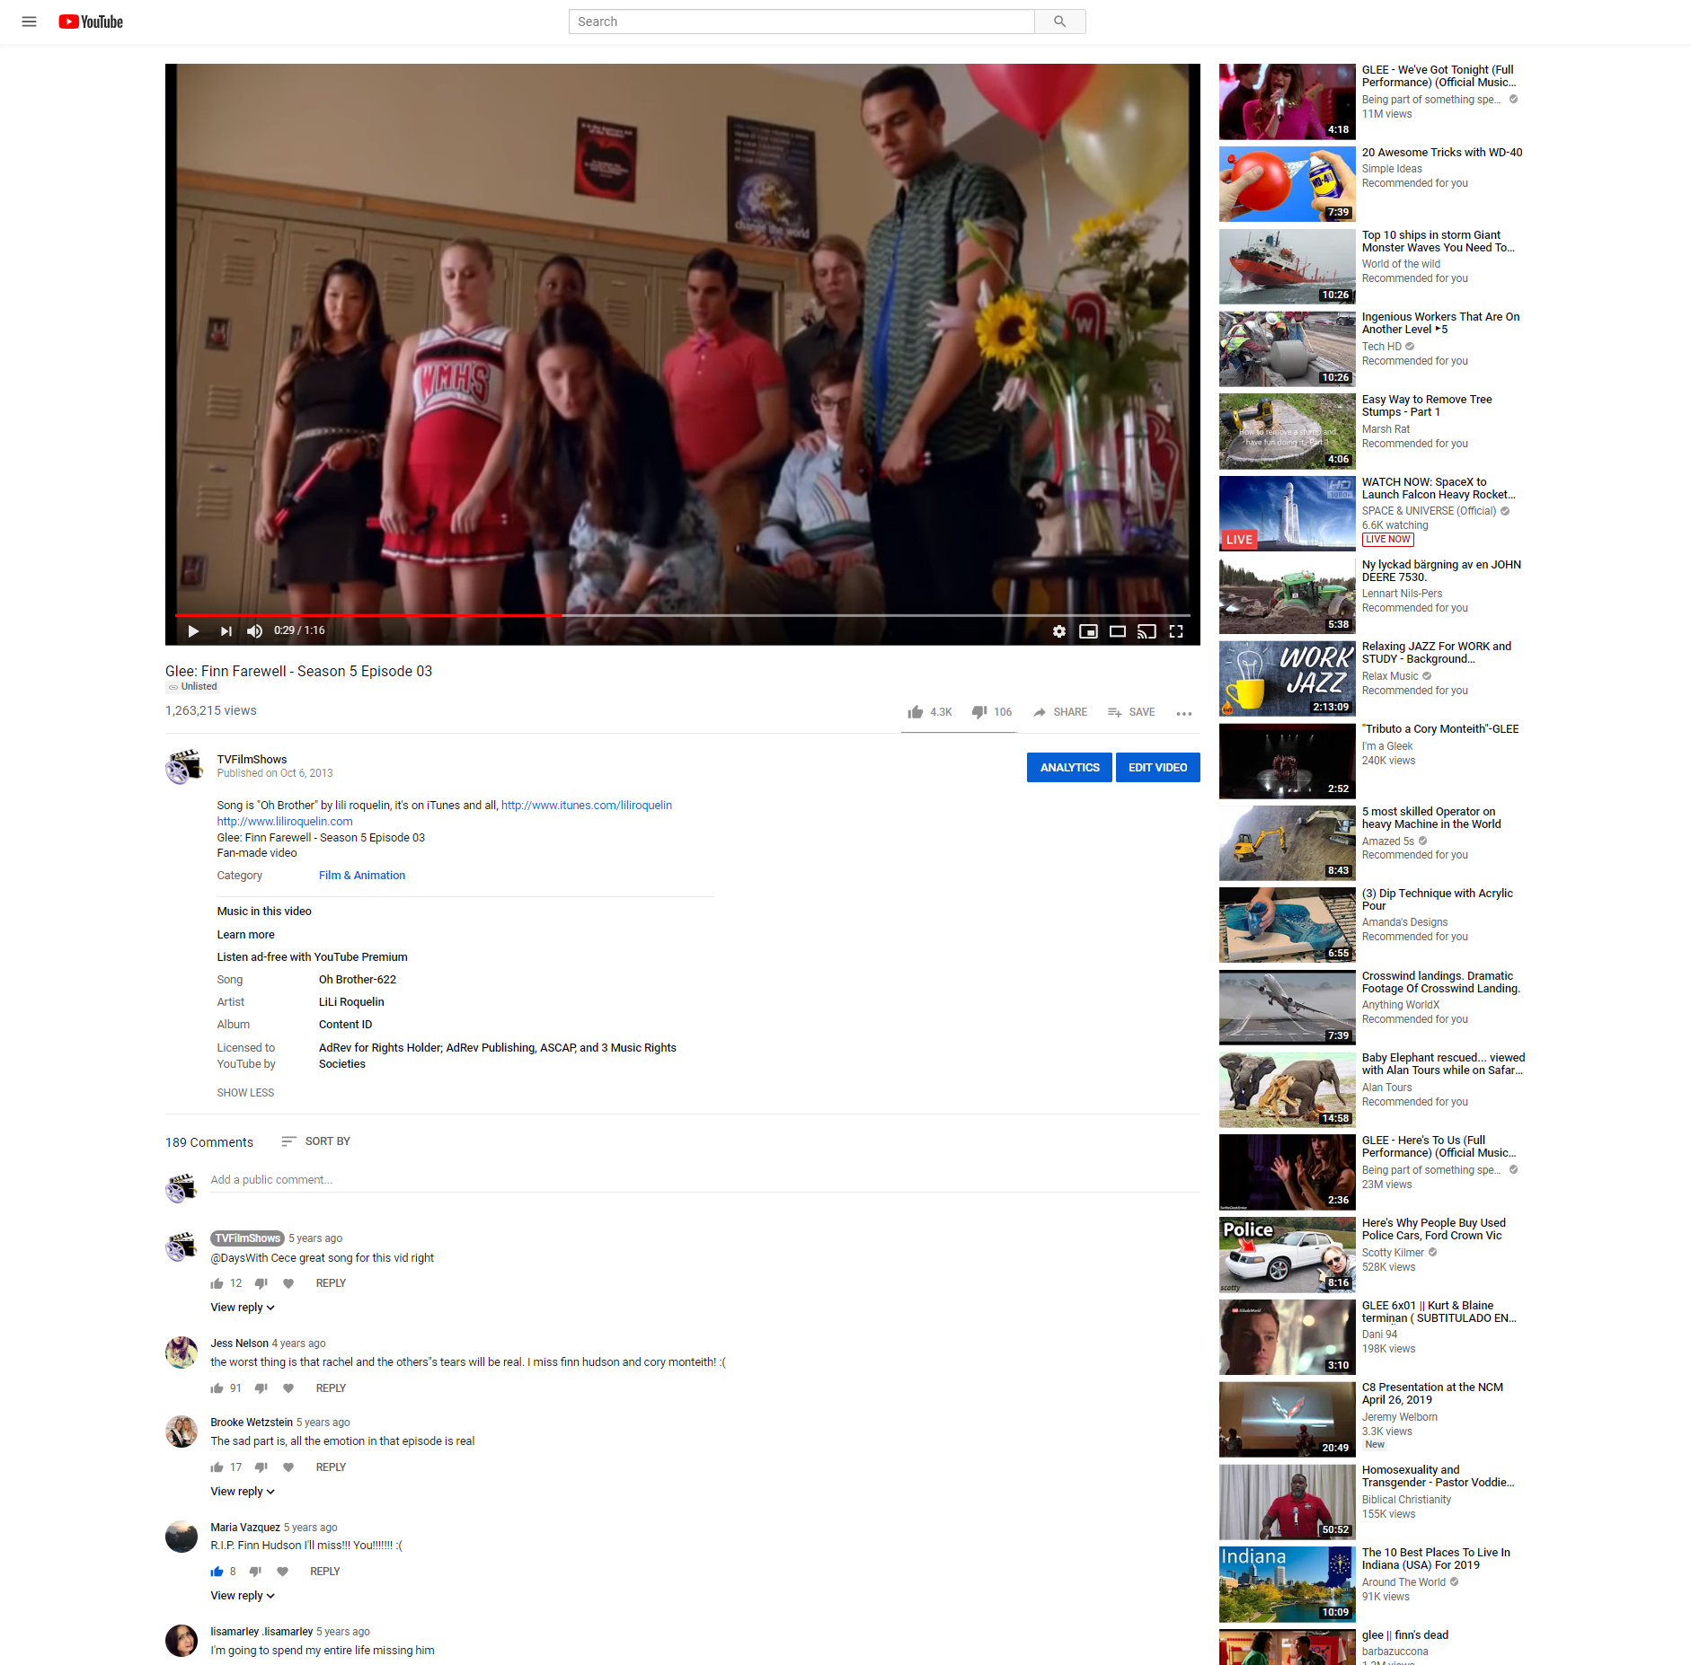Open more actions three-dot menu

click(x=1184, y=713)
